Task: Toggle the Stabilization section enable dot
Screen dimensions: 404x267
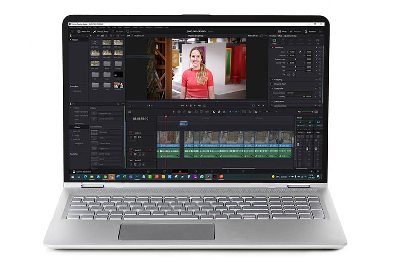Action: tap(272, 101)
